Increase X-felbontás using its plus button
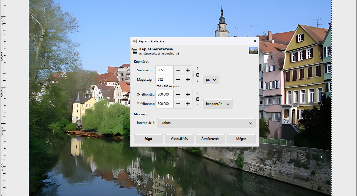 coord(188,94)
